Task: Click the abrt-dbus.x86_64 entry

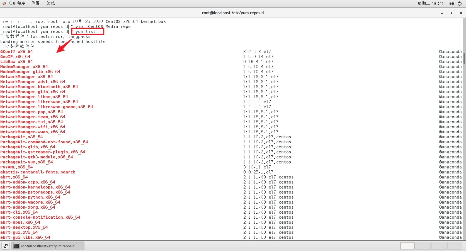Action: tap(20, 222)
